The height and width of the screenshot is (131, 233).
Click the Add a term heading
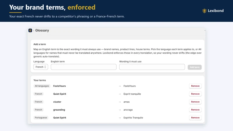tap(40, 44)
